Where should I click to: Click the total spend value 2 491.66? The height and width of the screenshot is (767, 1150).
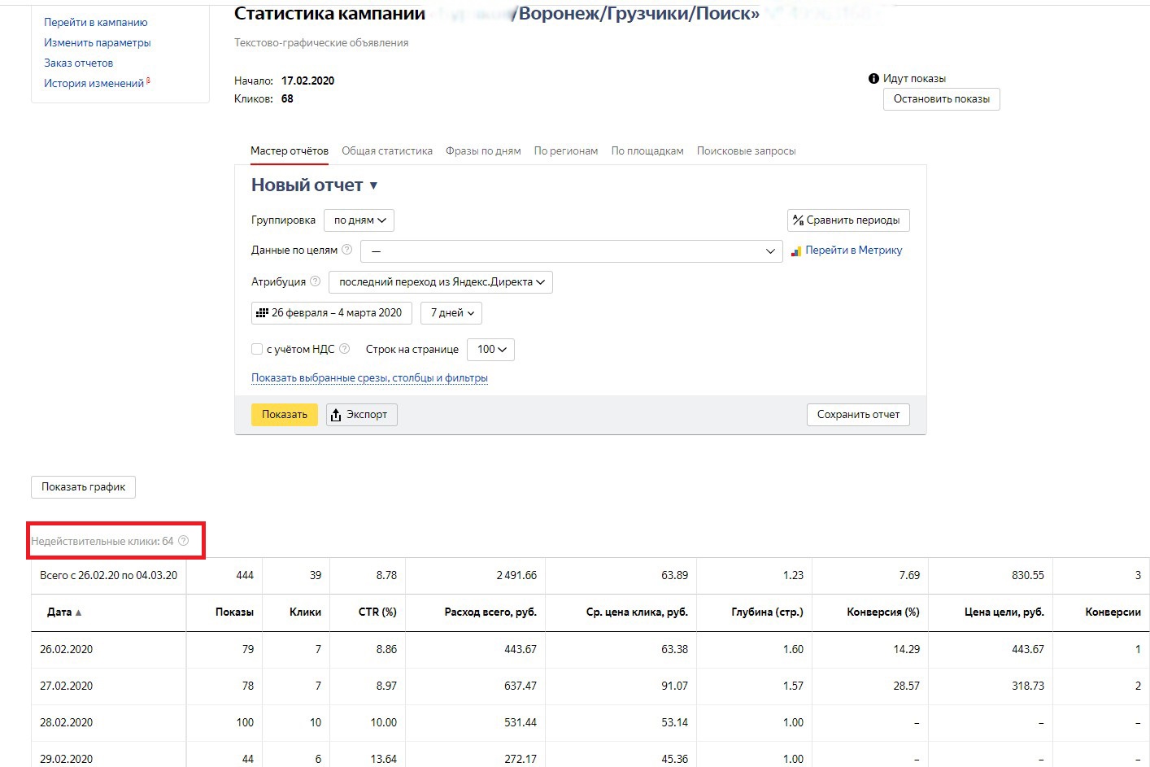(x=516, y=576)
